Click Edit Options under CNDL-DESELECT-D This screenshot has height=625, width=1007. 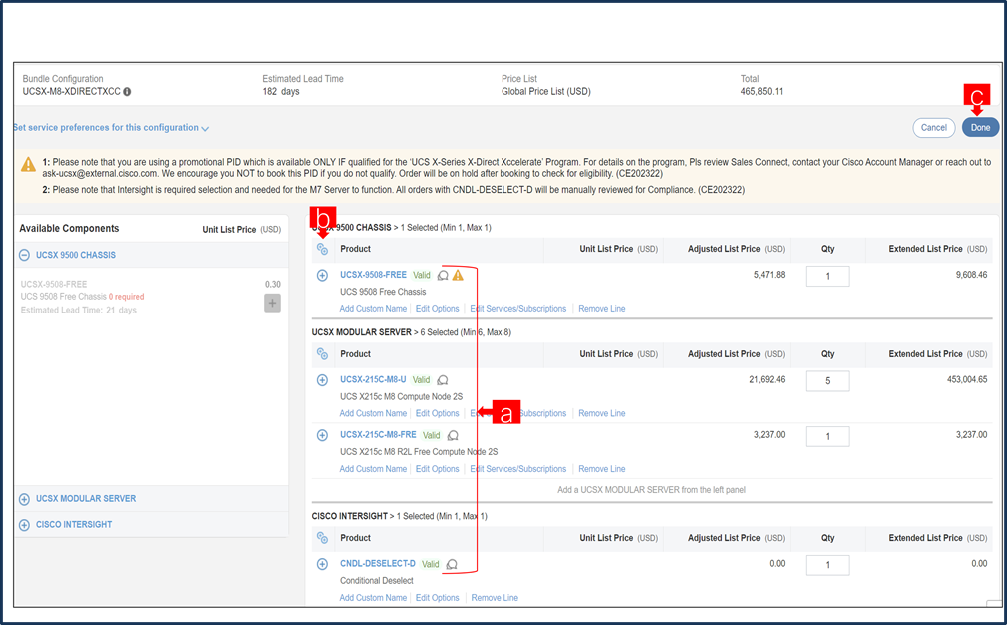pyautogui.click(x=437, y=598)
